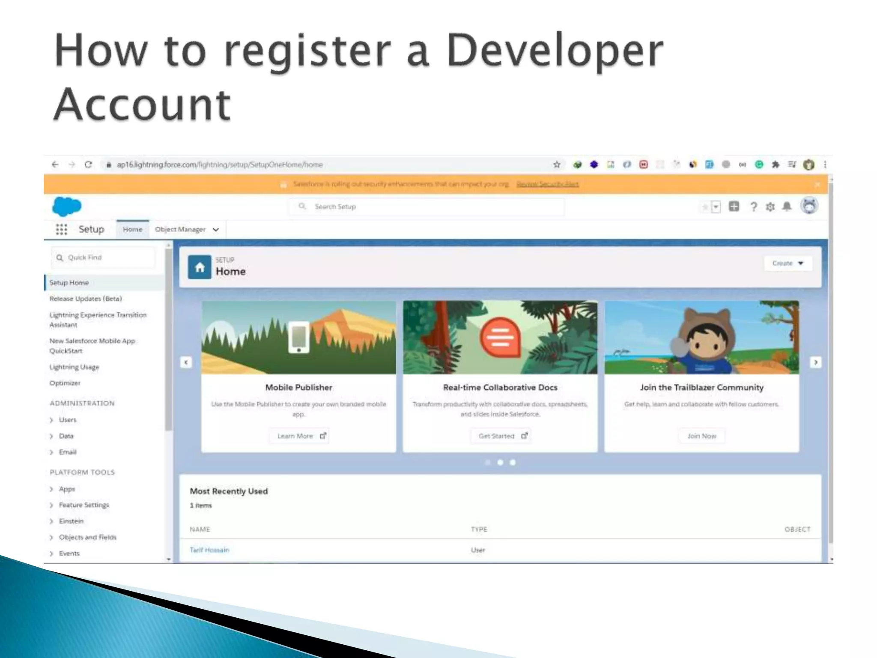This screenshot has height=658, width=877.
Task: Switch to the Home tab
Action: pyautogui.click(x=132, y=230)
